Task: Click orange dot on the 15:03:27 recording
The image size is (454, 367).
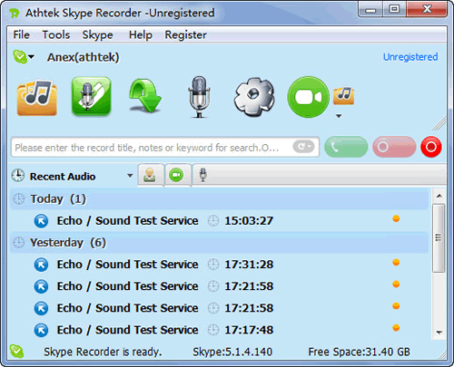Action: pos(396,218)
